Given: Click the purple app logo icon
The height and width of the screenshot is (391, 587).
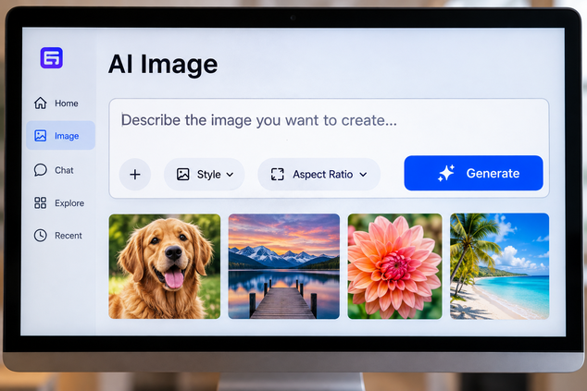Looking at the screenshot, I should pyautogui.click(x=51, y=57).
